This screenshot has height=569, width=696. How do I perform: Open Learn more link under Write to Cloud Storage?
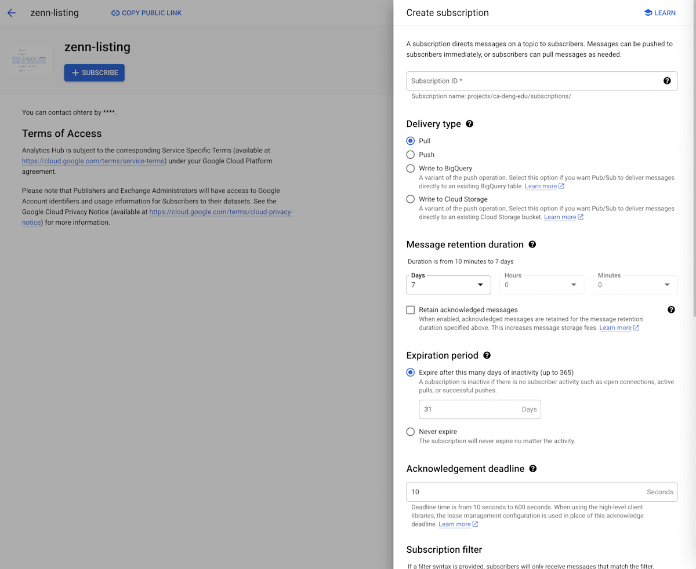click(564, 217)
